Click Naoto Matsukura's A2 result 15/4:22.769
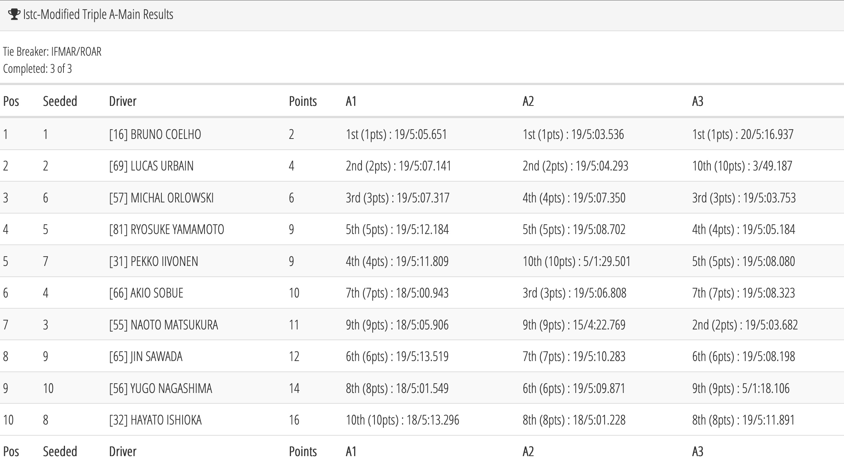This screenshot has width=844, height=468. point(574,325)
